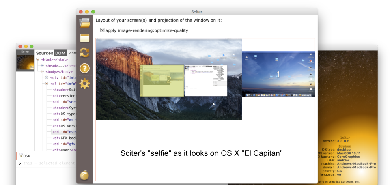392x185 pixels.
Task: Select the <head>... tree row
Action: [61, 65]
